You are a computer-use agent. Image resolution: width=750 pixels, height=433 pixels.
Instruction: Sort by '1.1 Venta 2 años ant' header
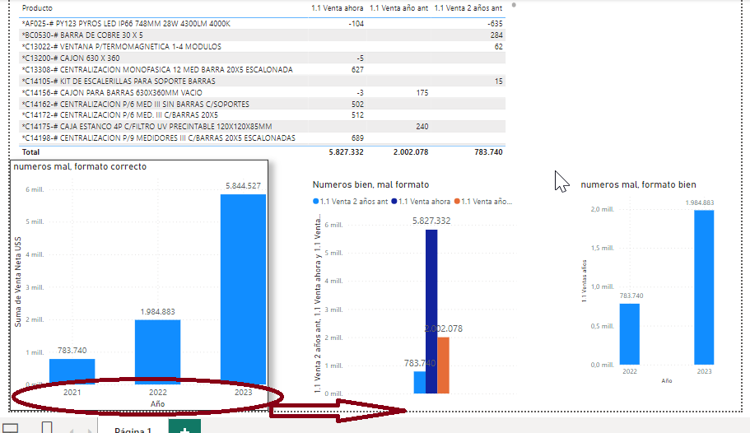pos(468,8)
